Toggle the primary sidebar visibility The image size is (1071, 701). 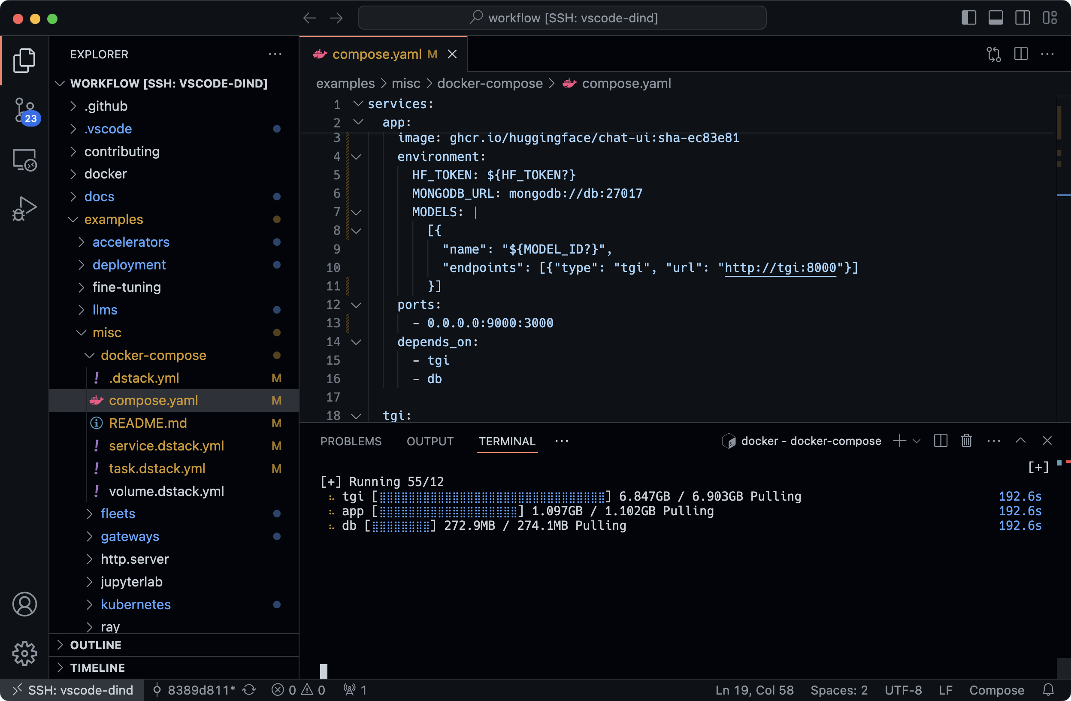(968, 18)
